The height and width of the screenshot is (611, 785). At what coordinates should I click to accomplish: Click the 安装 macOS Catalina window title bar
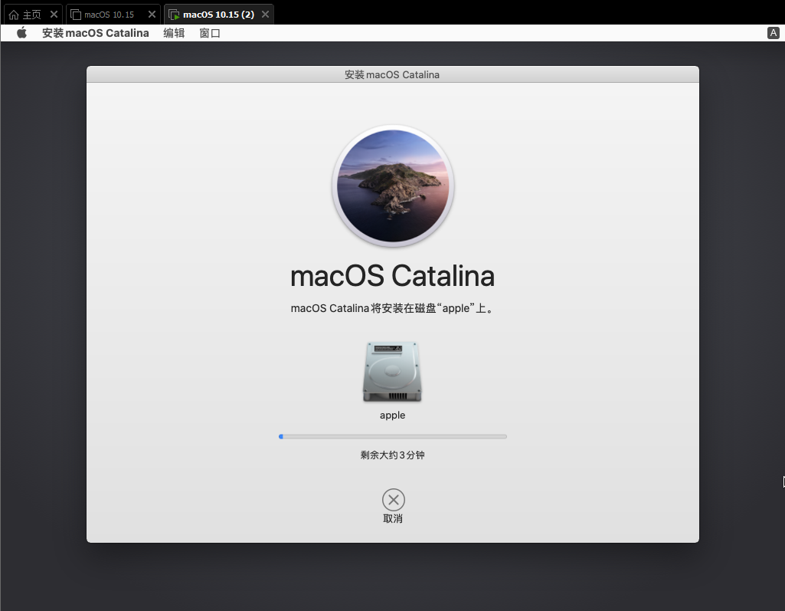tap(392, 74)
